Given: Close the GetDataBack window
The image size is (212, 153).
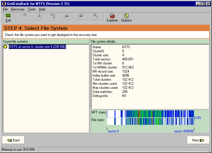Looking at the screenshot, I should click(x=208, y=4).
